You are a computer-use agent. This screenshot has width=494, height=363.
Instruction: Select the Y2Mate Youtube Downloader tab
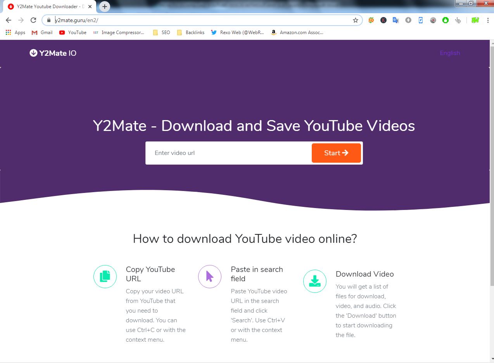pyautogui.click(x=49, y=7)
